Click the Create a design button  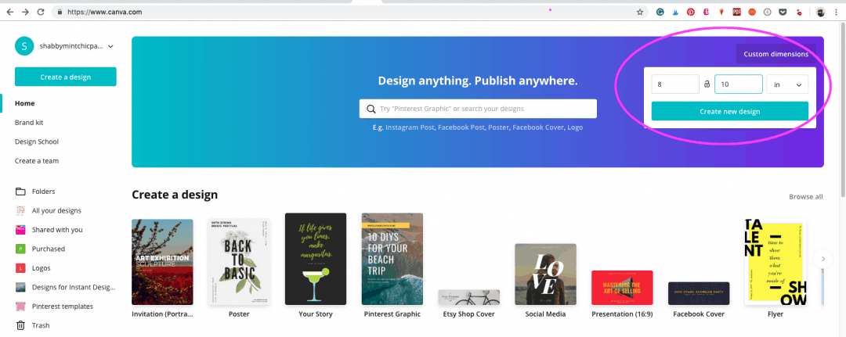pyautogui.click(x=65, y=77)
